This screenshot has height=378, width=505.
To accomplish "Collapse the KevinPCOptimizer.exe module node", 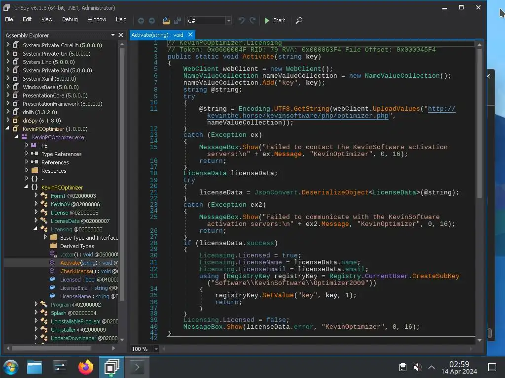I will pos(16,137).
